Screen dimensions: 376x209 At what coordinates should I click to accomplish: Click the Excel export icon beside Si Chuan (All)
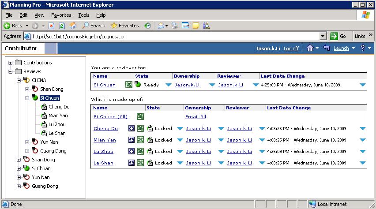click(140, 116)
